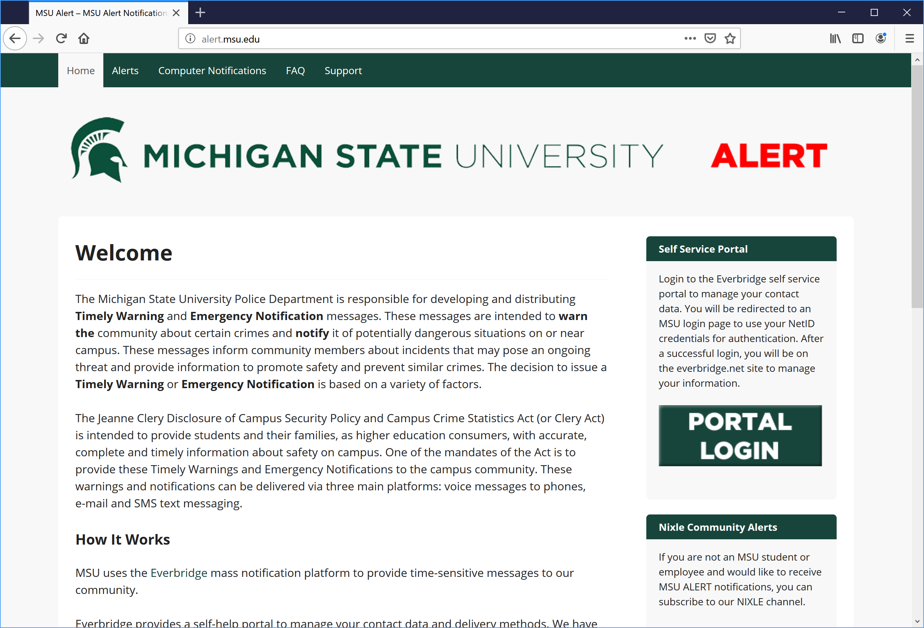Viewport: 924px width, 628px height.
Task: Open the Support navigation item
Action: pyautogui.click(x=343, y=70)
